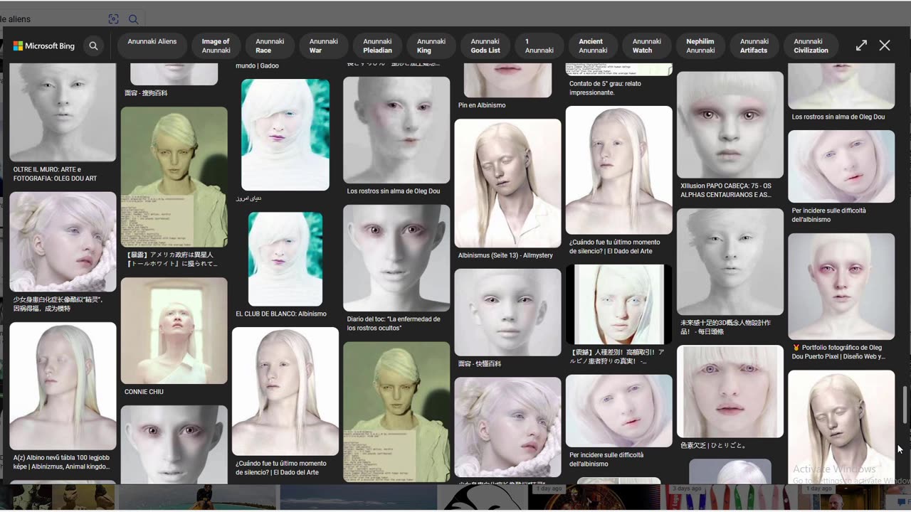Select the Anunnaki King chip

tap(431, 46)
